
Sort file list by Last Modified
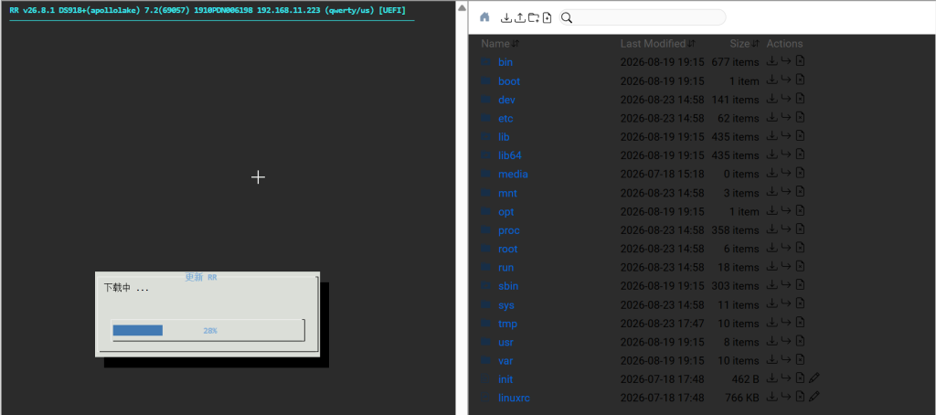[x=658, y=44]
